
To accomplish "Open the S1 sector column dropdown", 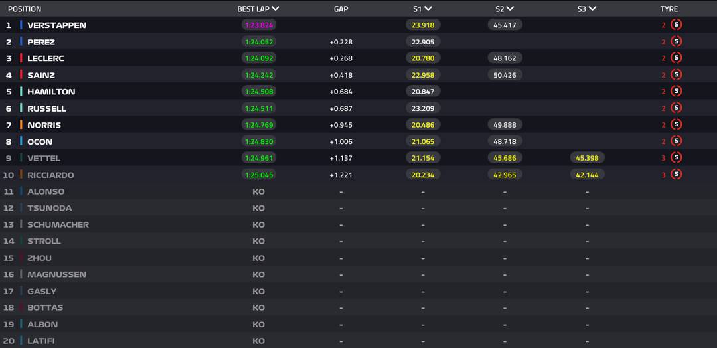I will (422, 9).
